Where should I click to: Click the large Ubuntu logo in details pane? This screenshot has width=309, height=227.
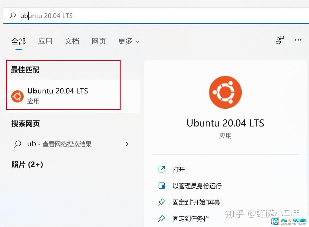tap(225, 92)
